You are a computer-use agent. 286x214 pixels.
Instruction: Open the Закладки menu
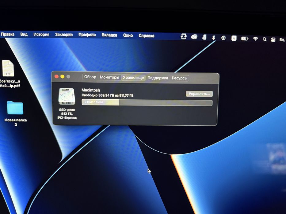[x=64, y=35]
